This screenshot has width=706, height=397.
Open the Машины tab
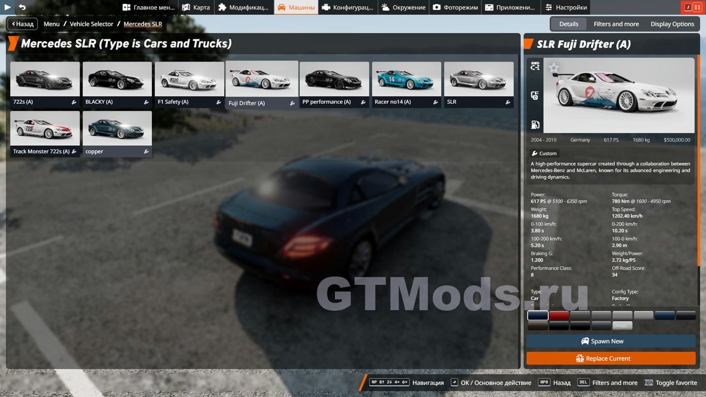click(x=296, y=7)
